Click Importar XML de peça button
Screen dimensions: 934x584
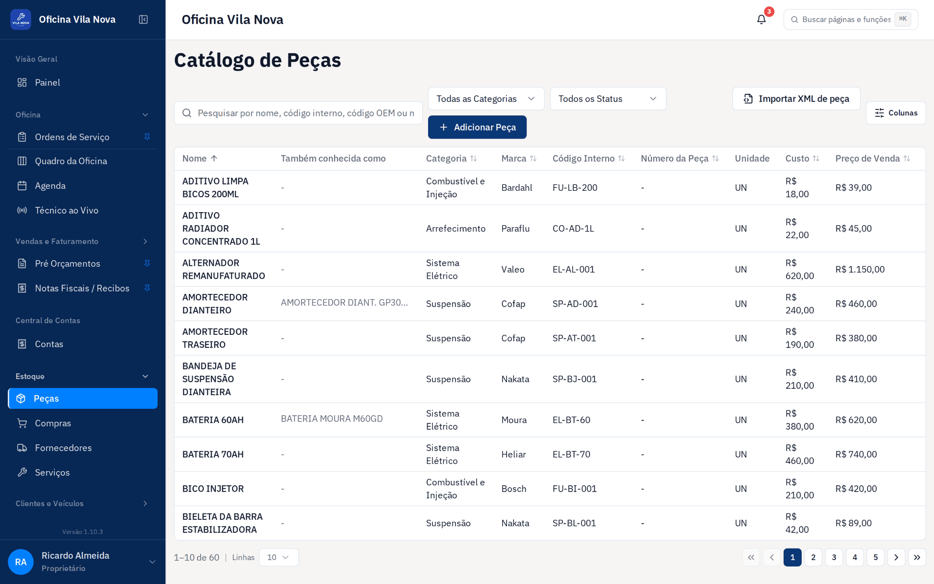pyautogui.click(x=796, y=99)
